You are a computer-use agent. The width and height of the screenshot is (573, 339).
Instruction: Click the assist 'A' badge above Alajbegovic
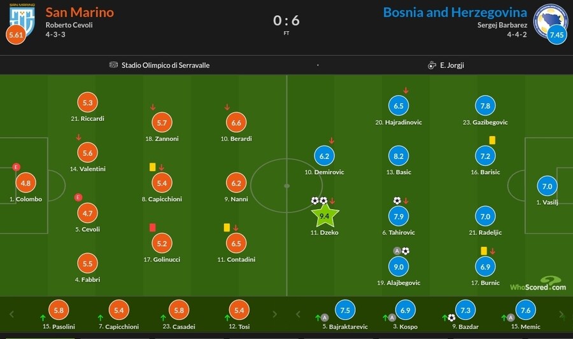tap(397, 251)
